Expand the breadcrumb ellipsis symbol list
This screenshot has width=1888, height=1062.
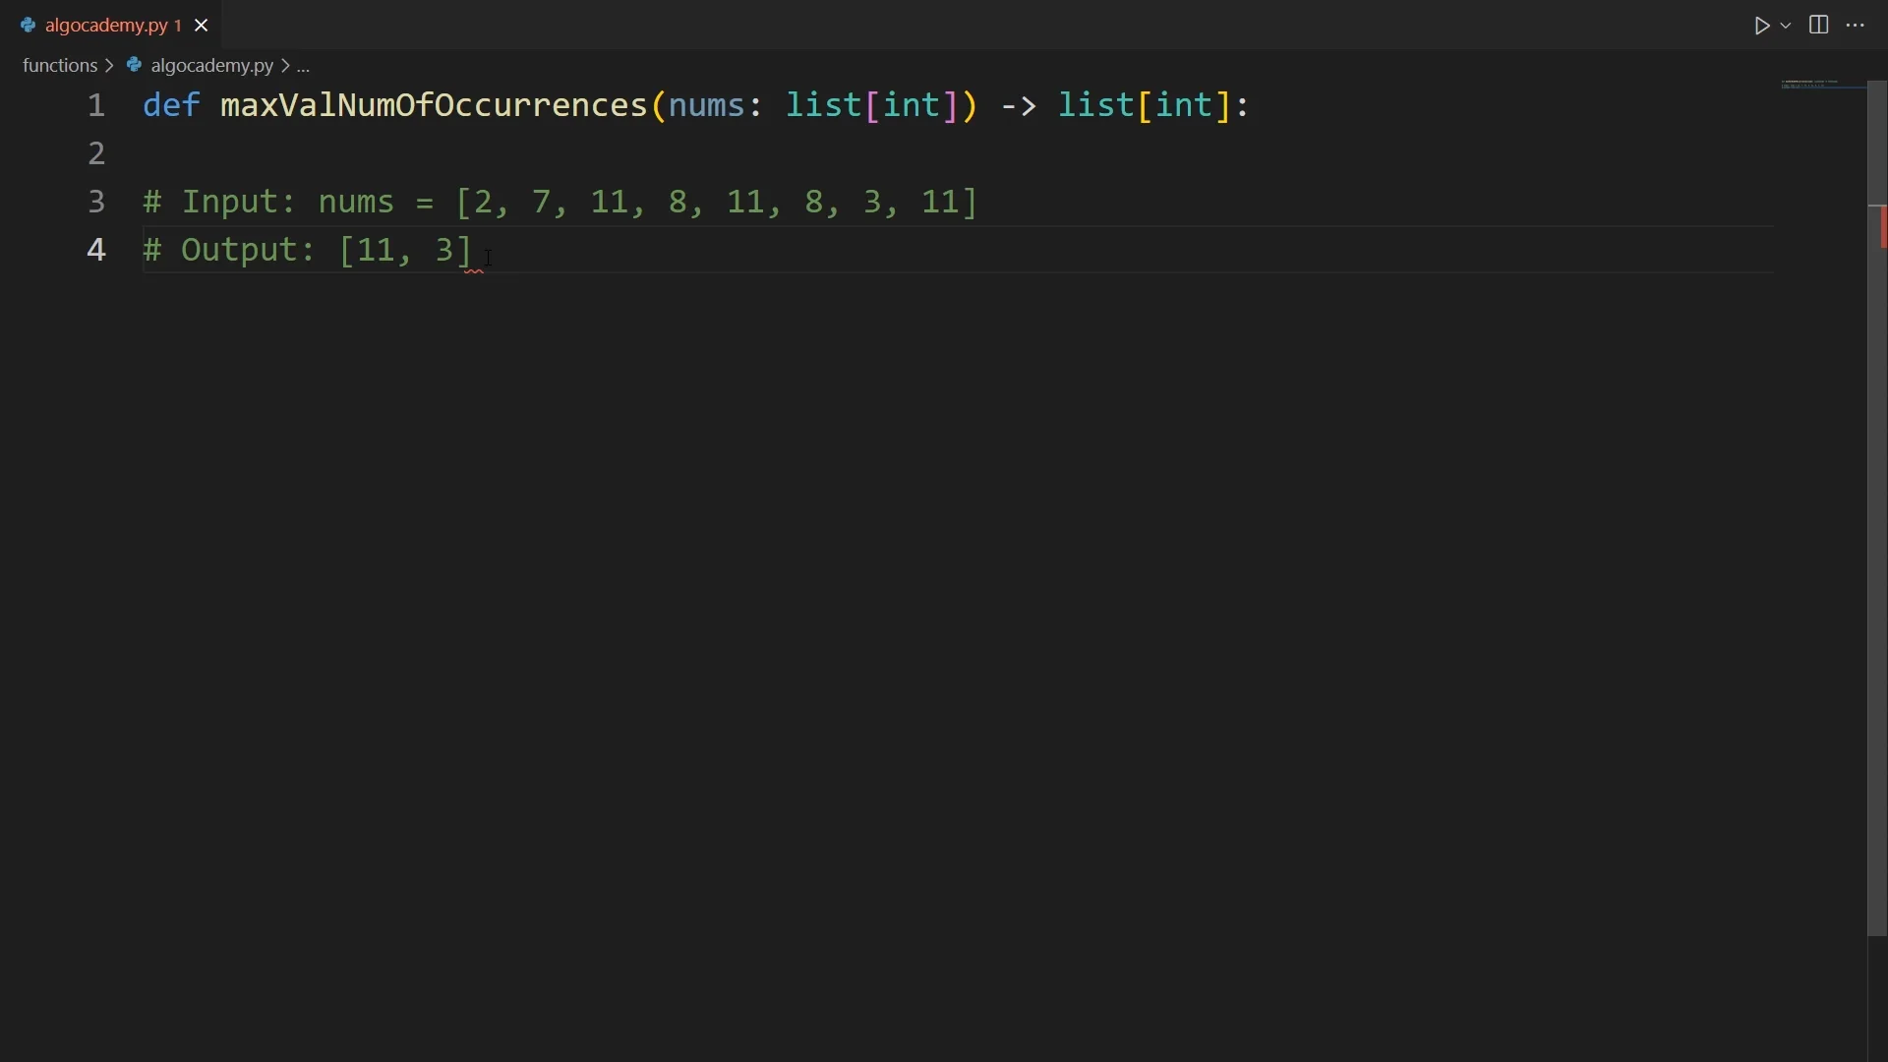305,67
